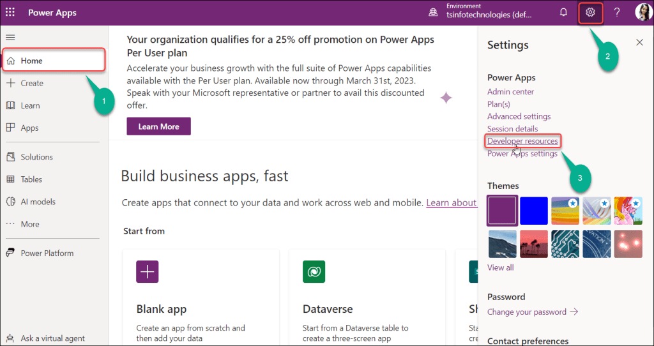Select the rainbow stripes theme
The height and width of the screenshot is (346, 654).
tap(565, 211)
